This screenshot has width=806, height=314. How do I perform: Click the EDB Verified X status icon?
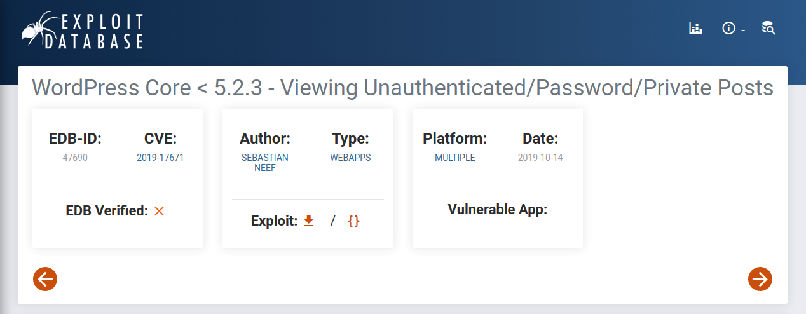point(159,211)
